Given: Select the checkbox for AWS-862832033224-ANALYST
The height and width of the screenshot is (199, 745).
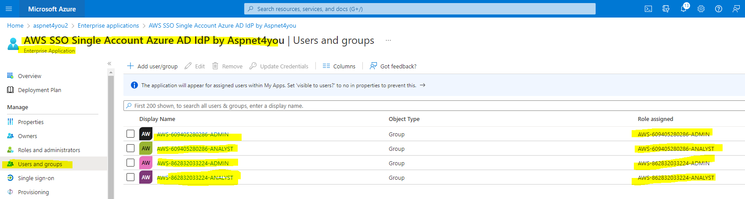Looking at the screenshot, I should pos(130,177).
